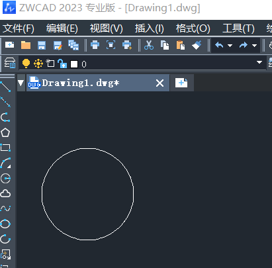The image size is (272, 268).
Task: Select the Revision Cloud tool
Action: pyautogui.click(x=5, y=193)
